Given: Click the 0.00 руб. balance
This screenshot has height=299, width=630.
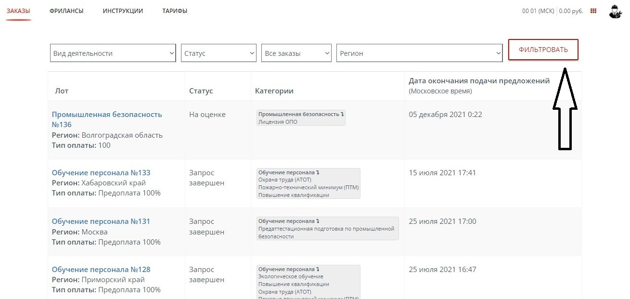Looking at the screenshot, I should point(571,11).
